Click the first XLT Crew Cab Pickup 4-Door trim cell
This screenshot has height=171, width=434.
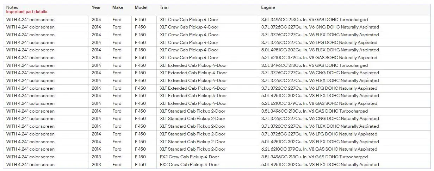[189, 20]
